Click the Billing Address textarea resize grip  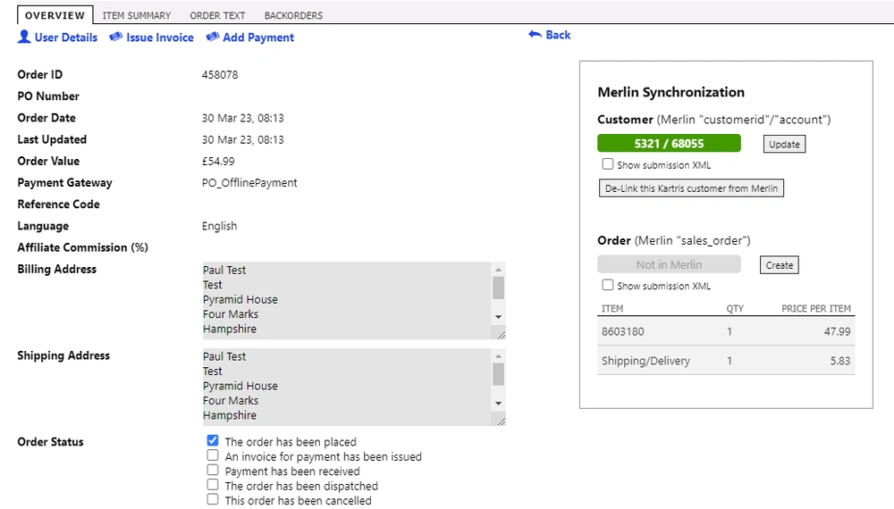[501, 335]
